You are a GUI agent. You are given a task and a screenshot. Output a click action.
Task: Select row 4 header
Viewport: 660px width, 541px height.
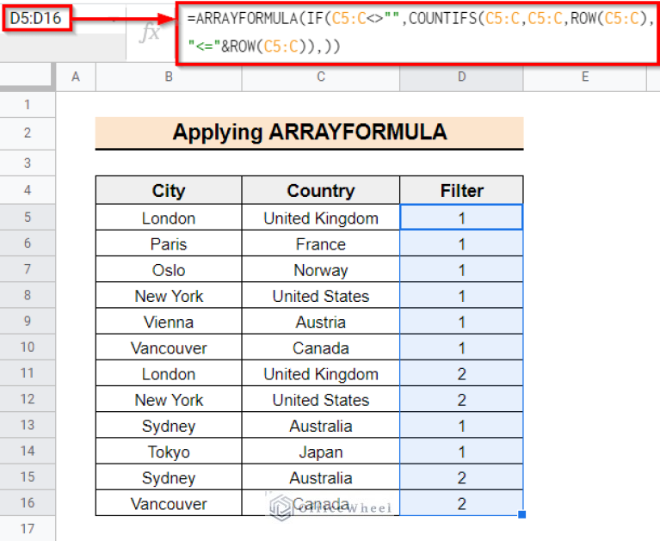tap(28, 190)
